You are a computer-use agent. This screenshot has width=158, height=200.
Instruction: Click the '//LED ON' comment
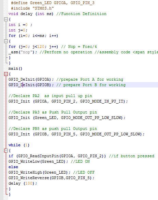pyautogui.click(x=80, y=162)
